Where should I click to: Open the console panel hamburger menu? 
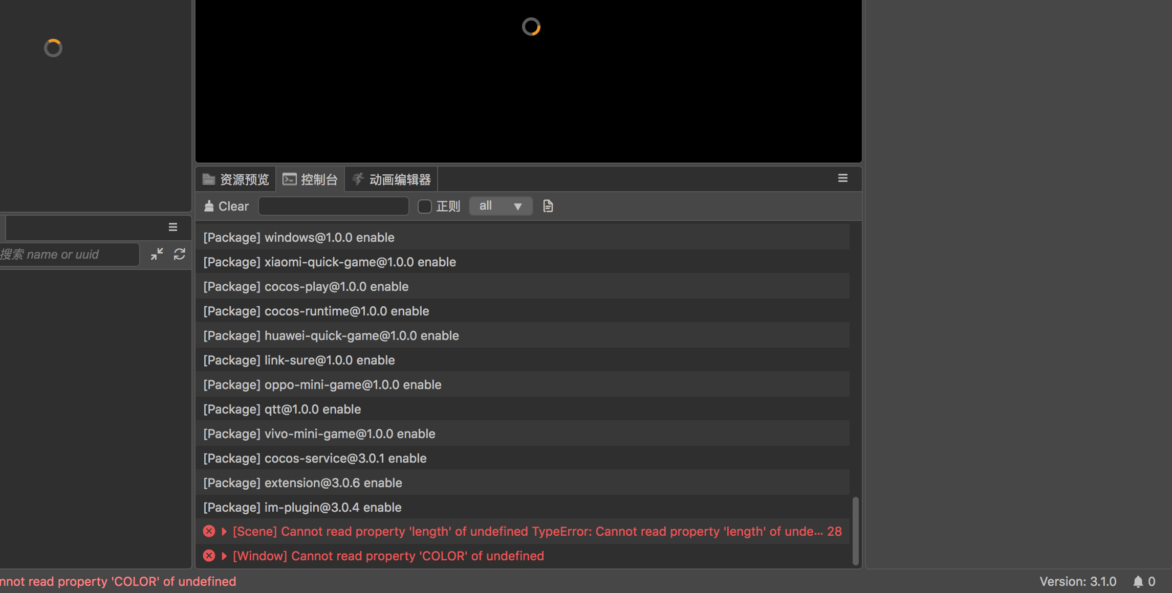(842, 178)
